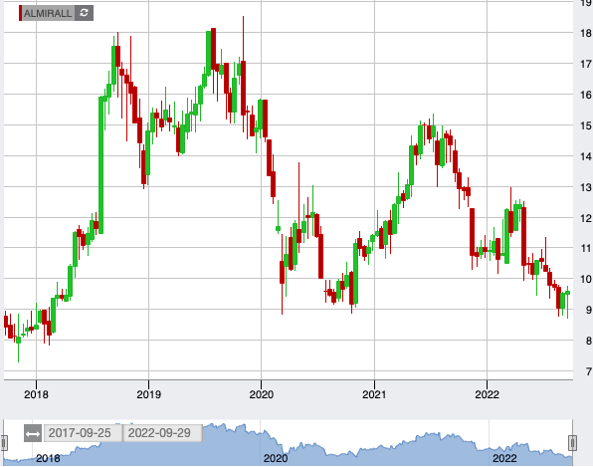
Task: Edit the 2022-09-29 end date field
Action: (x=162, y=433)
